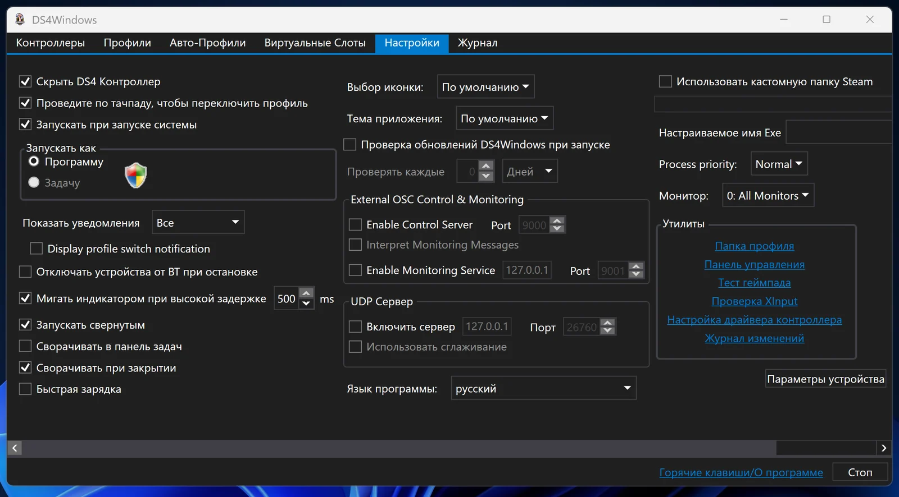Click the horizontal scrollbar thumb

[x=399, y=448]
